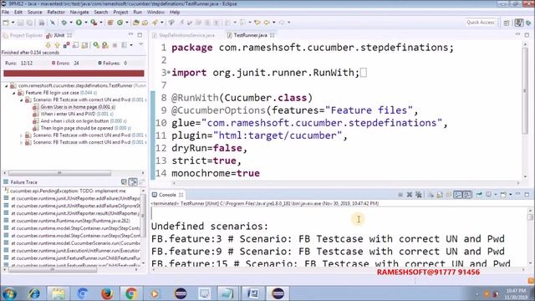This screenshot has width=535, height=301.
Task: Click Pin Console icon
Action: pos(479,195)
